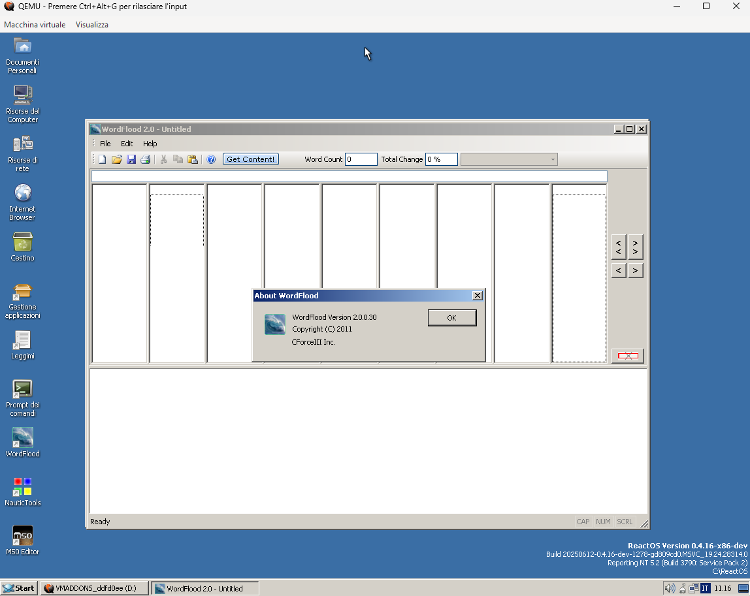Image resolution: width=750 pixels, height=596 pixels.
Task: Open the Start menu
Action: pyautogui.click(x=18, y=588)
